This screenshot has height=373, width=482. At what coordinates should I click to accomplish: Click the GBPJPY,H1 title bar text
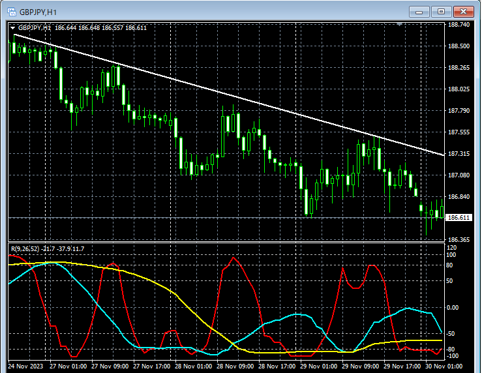coord(38,12)
